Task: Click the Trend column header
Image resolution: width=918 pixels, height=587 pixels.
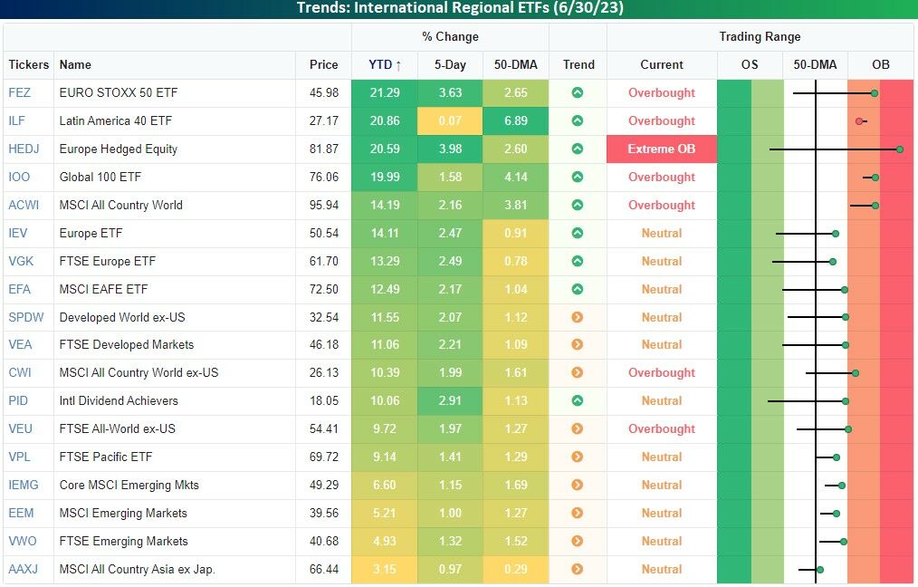Action: (x=578, y=64)
